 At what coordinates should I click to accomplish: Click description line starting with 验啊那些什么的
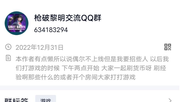pyautogui.click(x=76, y=77)
